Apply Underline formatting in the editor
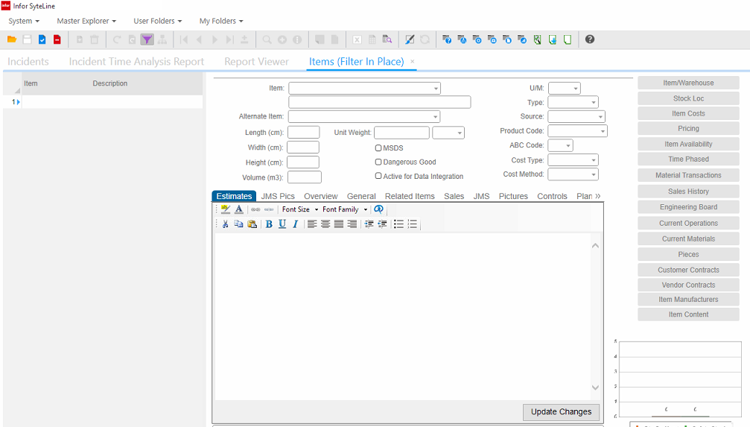 tap(282, 224)
